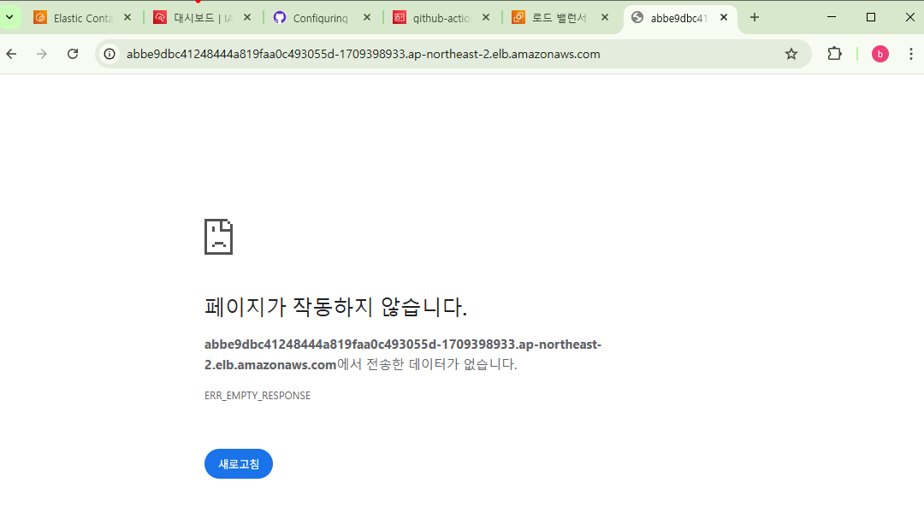Switch to the 대시보드 IAM tab
This screenshot has height=530, width=924.
coord(202,18)
